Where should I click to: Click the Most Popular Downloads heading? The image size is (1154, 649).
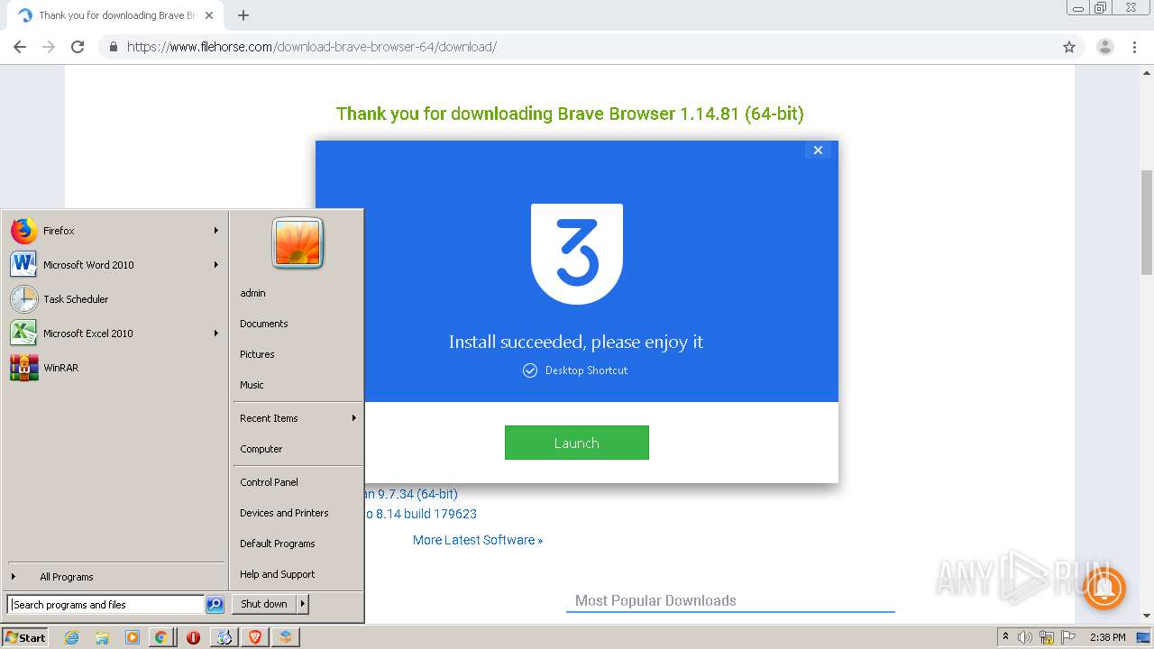655,600
